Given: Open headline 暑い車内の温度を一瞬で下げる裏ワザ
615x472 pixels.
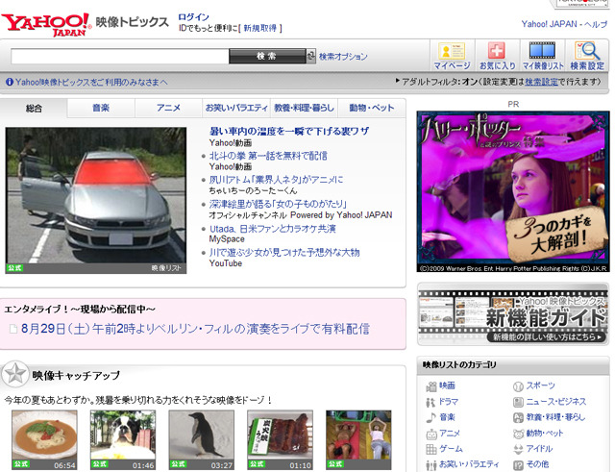Looking at the screenshot, I should (289, 131).
